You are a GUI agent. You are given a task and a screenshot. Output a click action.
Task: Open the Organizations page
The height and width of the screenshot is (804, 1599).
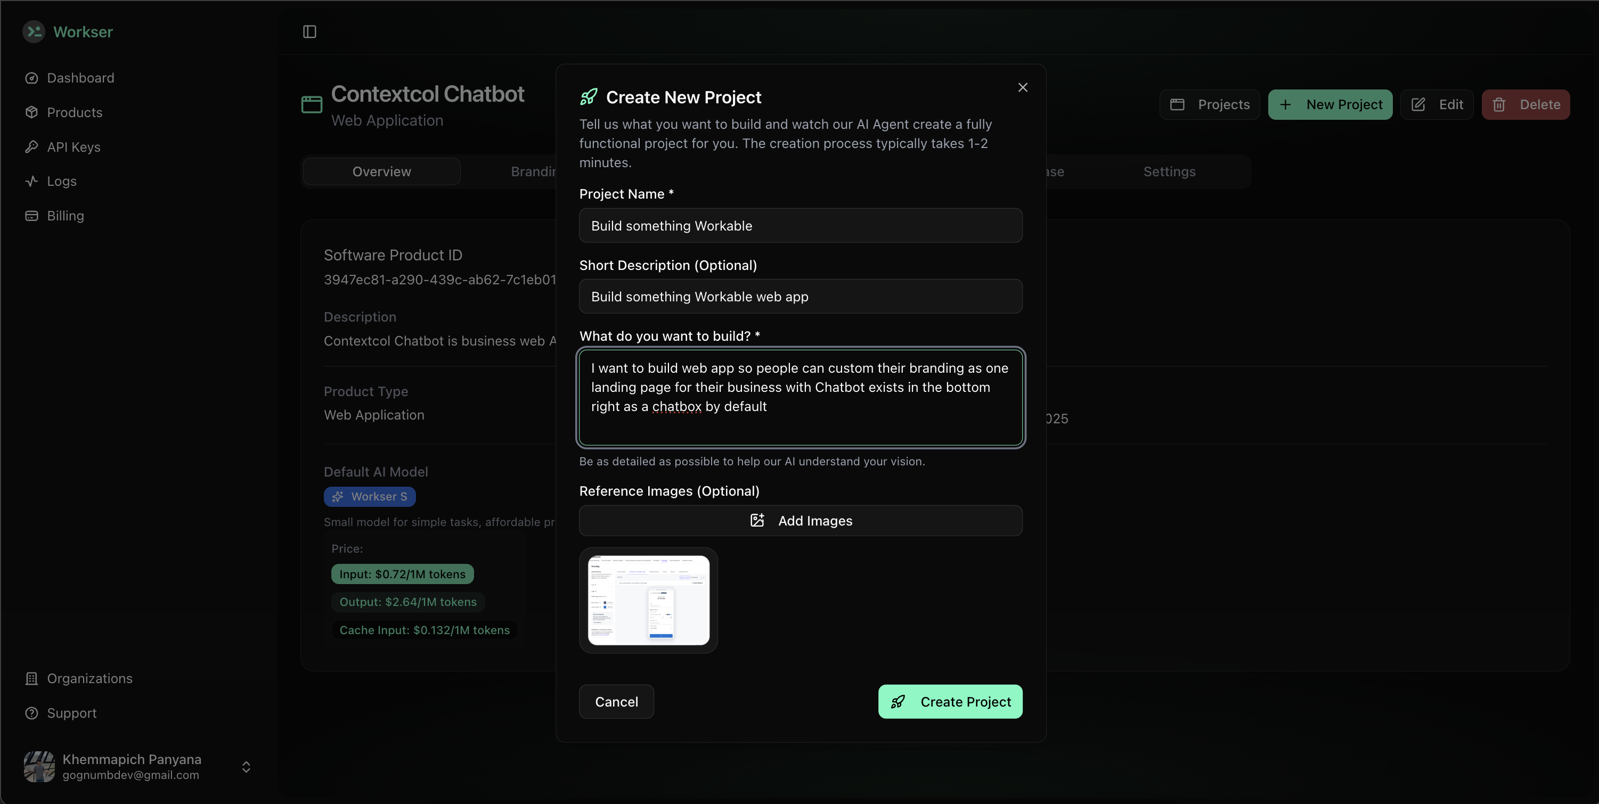(x=89, y=678)
